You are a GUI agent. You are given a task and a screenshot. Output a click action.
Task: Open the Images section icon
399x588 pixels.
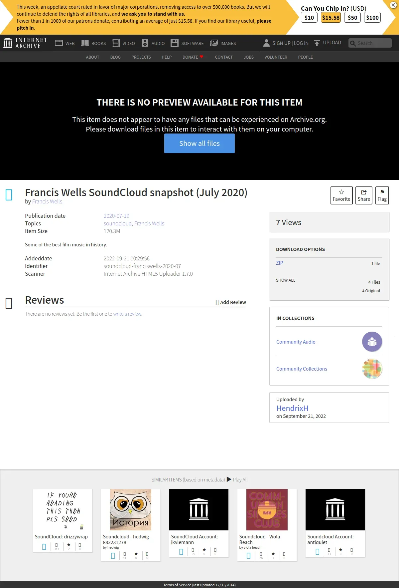click(x=214, y=43)
